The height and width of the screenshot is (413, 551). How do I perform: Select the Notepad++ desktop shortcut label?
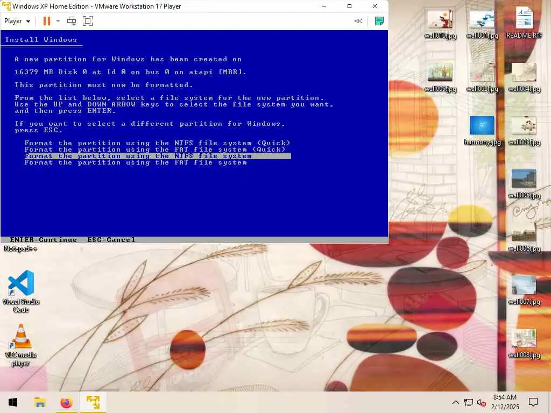pos(21,248)
